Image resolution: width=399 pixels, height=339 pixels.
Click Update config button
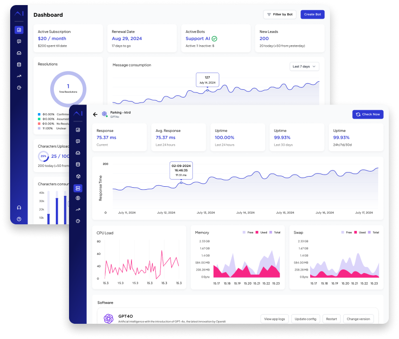pos(306,319)
